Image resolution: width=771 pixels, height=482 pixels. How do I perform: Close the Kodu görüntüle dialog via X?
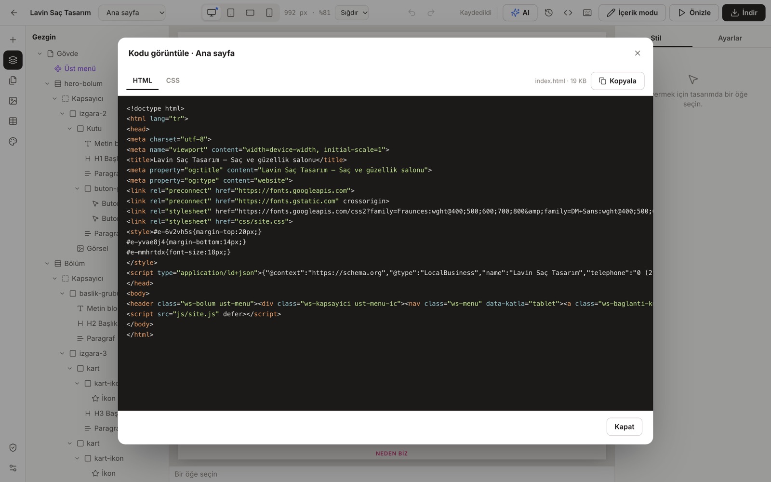pyautogui.click(x=638, y=53)
